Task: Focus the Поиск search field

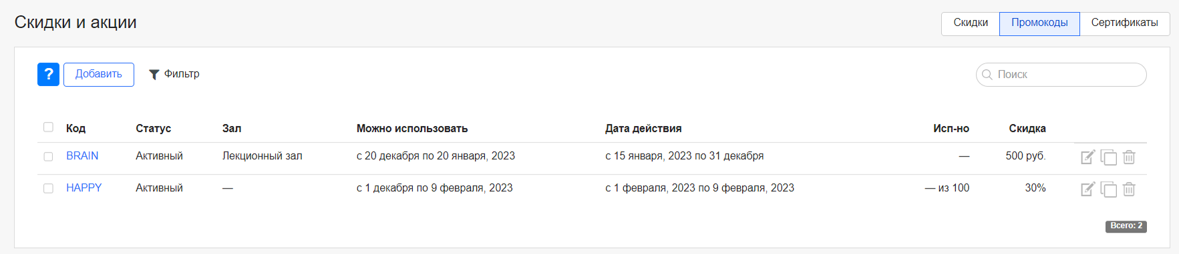Action: click(x=1061, y=75)
